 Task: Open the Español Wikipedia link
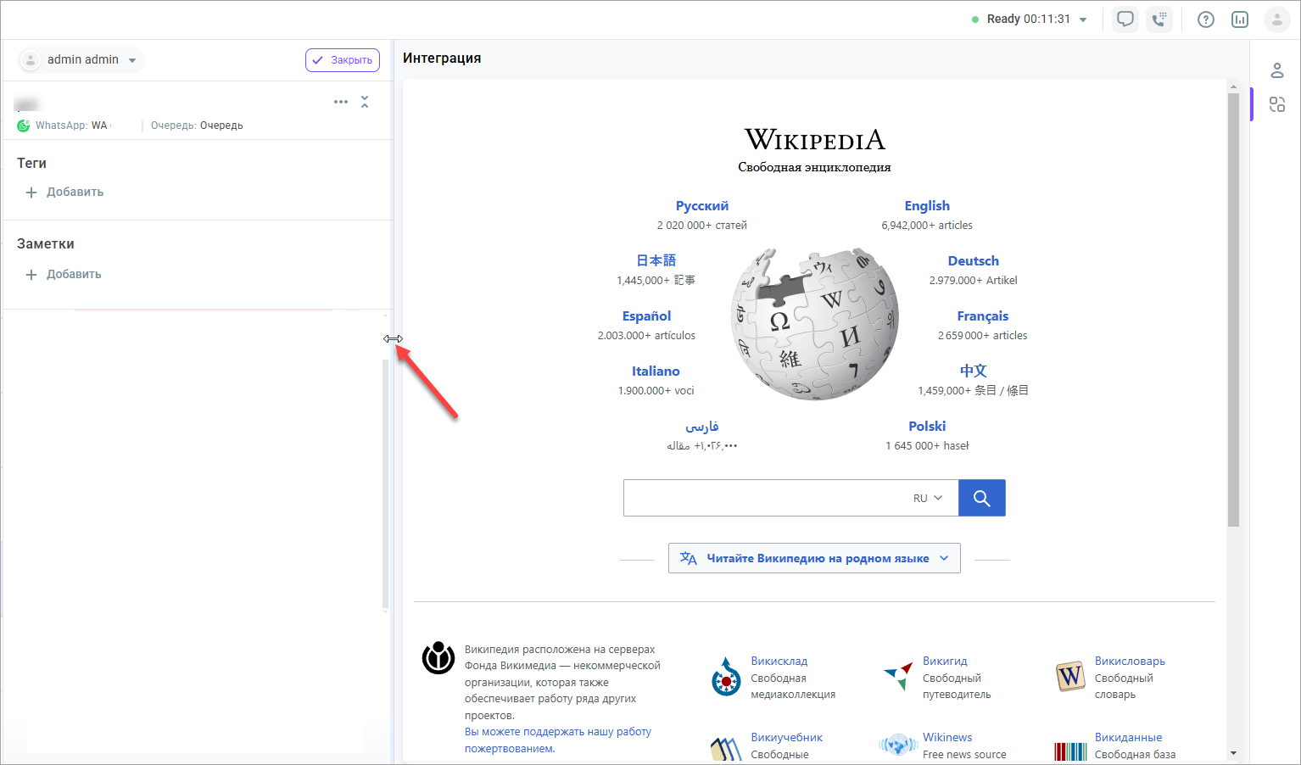(x=646, y=316)
